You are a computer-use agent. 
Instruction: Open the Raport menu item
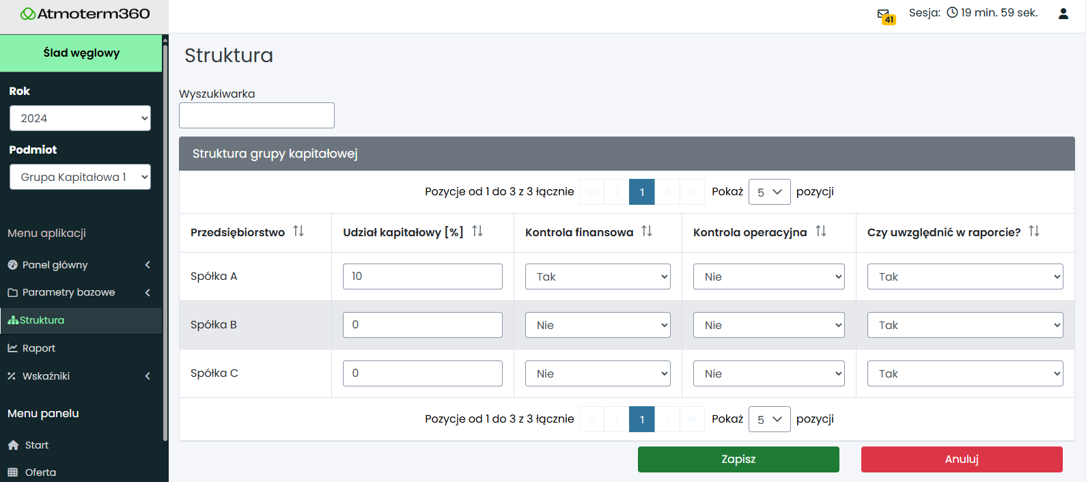39,348
